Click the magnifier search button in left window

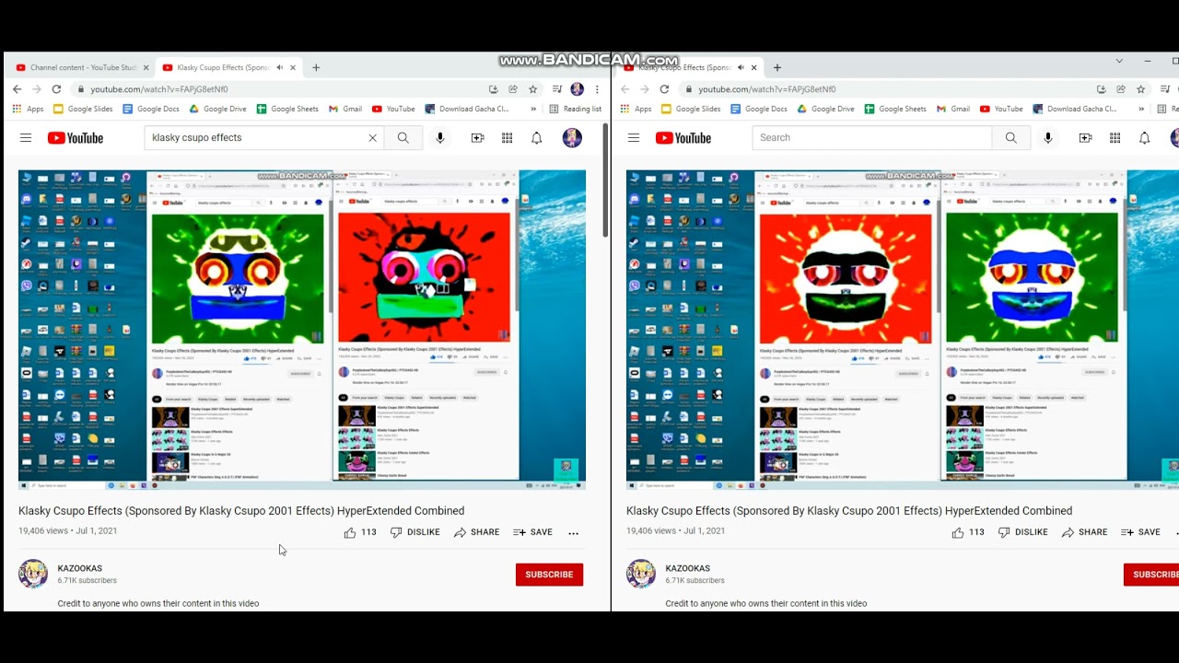click(x=403, y=138)
